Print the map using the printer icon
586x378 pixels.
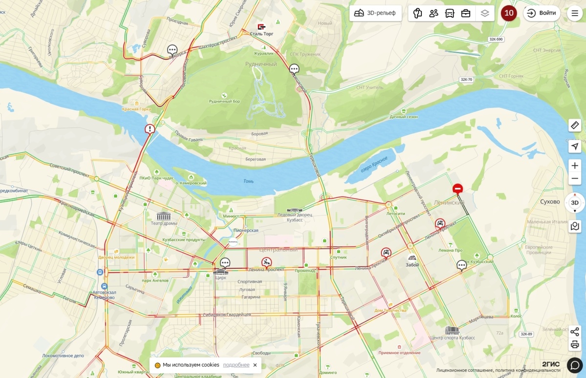pos(575,345)
